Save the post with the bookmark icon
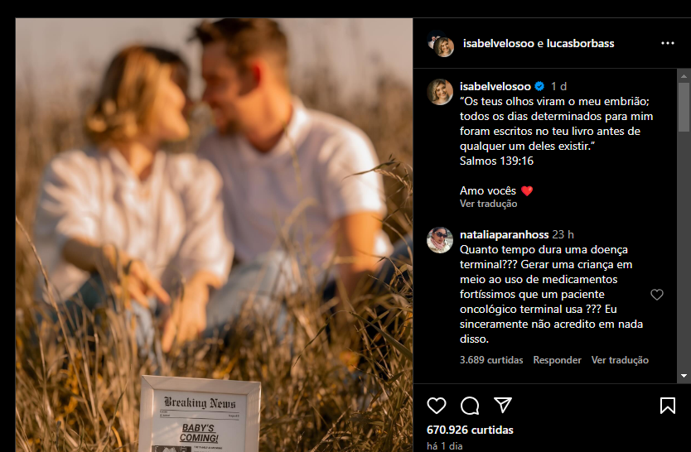Viewport: 691px width, 452px height. tap(668, 406)
